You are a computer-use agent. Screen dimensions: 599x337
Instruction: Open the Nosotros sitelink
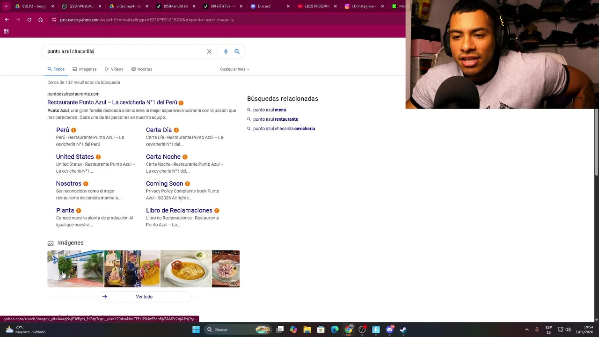coord(69,184)
